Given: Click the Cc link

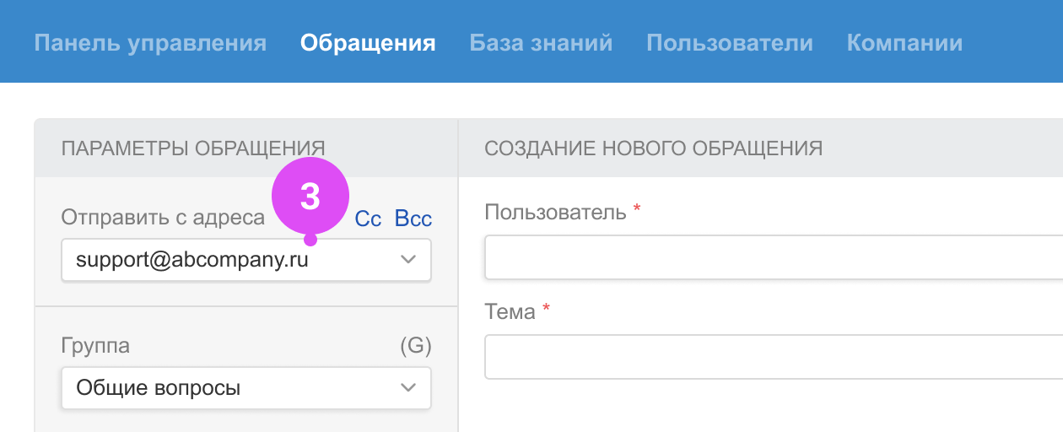Looking at the screenshot, I should click(368, 219).
